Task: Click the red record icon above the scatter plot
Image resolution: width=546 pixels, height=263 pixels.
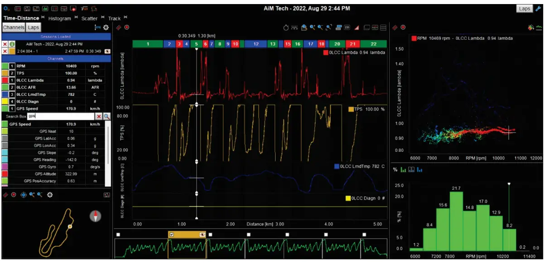Action: coord(403,28)
